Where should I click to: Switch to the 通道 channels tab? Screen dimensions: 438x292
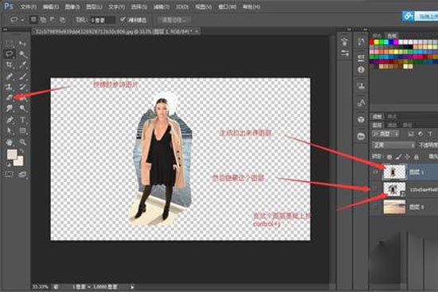click(x=392, y=125)
